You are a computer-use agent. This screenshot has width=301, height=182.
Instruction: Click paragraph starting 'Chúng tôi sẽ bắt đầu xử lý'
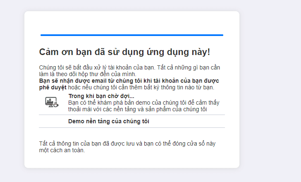[129, 71]
